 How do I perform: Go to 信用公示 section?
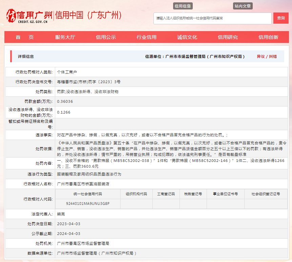106,37
